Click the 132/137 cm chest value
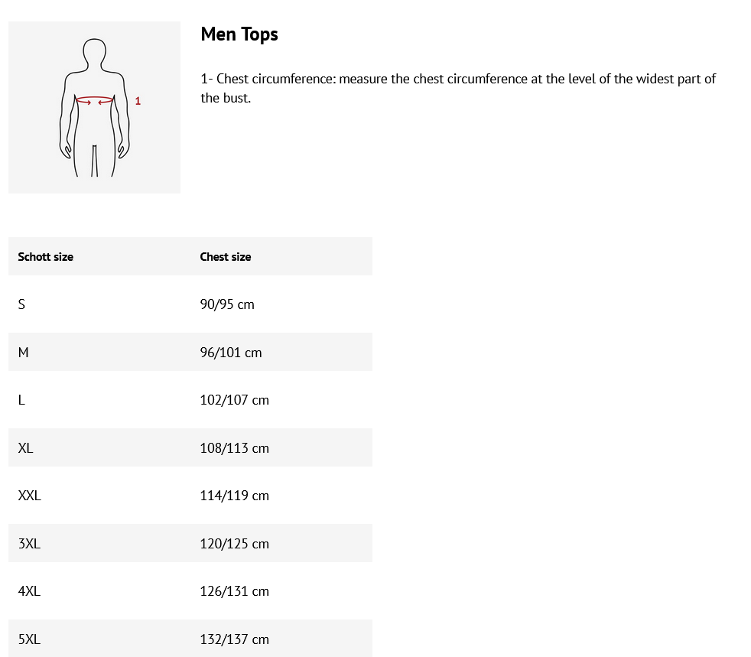Screen dimensions: 751x657 [234, 639]
